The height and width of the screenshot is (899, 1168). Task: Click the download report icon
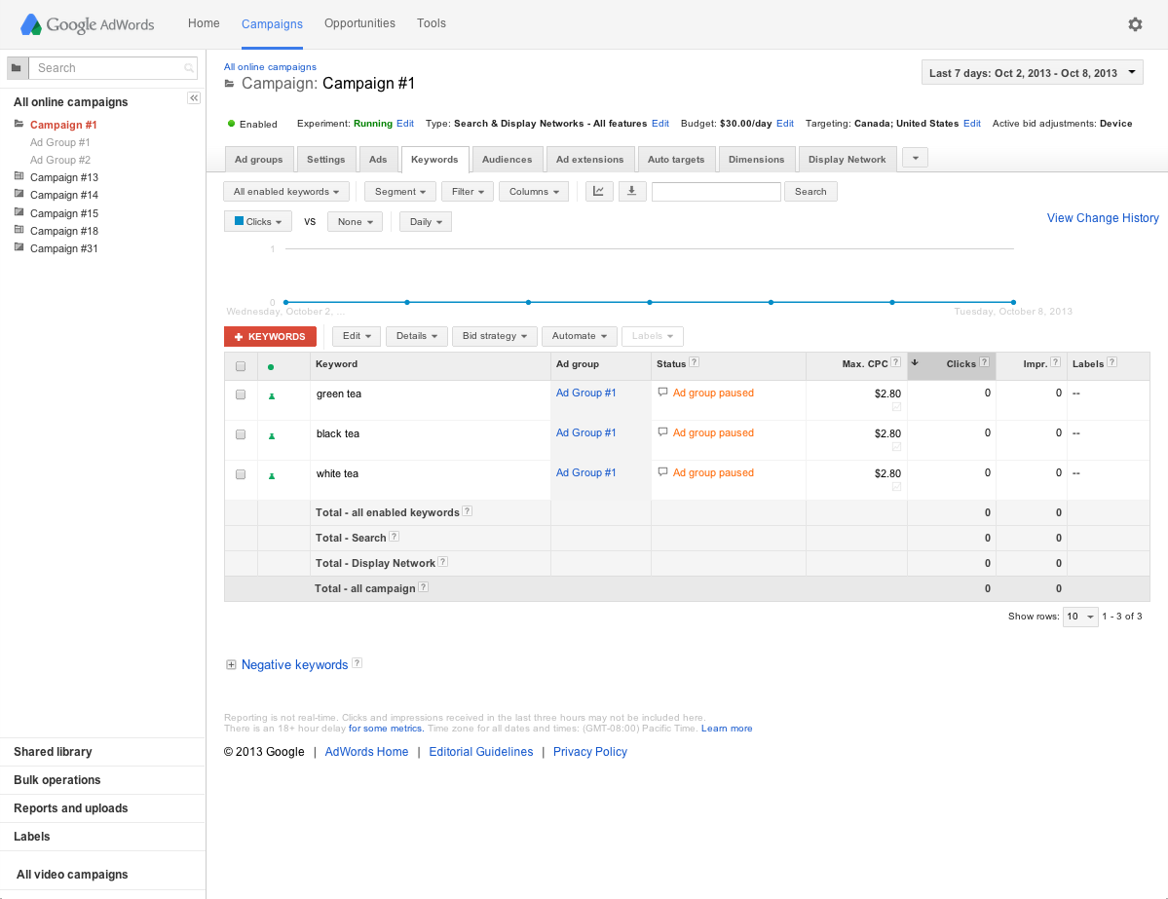point(631,191)
